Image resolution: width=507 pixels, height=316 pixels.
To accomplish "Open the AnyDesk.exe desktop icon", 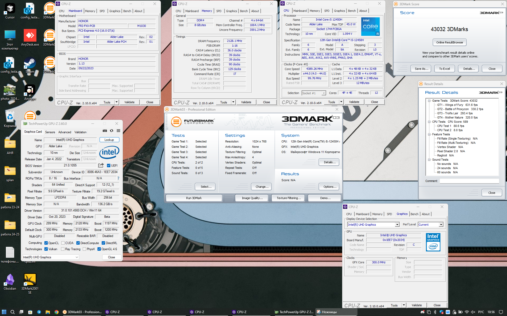I will click(x=30, y=37).
